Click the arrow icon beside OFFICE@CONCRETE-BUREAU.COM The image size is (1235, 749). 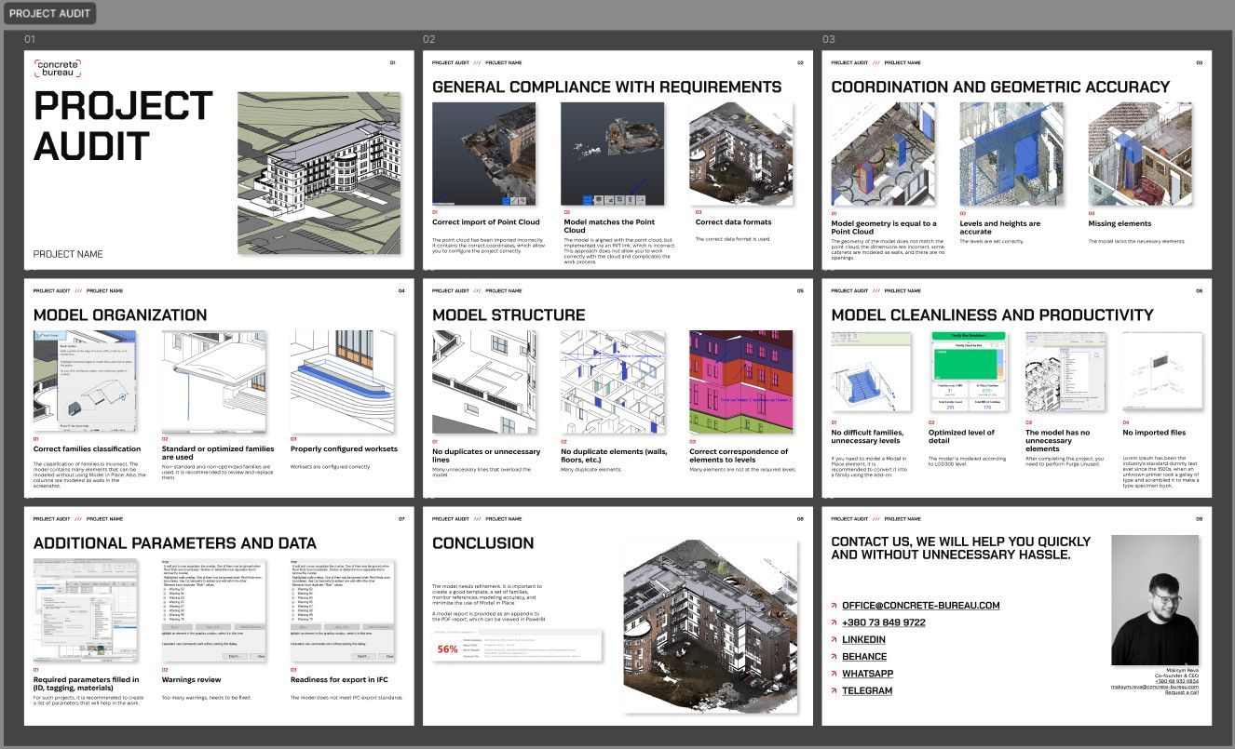[834, 606]
